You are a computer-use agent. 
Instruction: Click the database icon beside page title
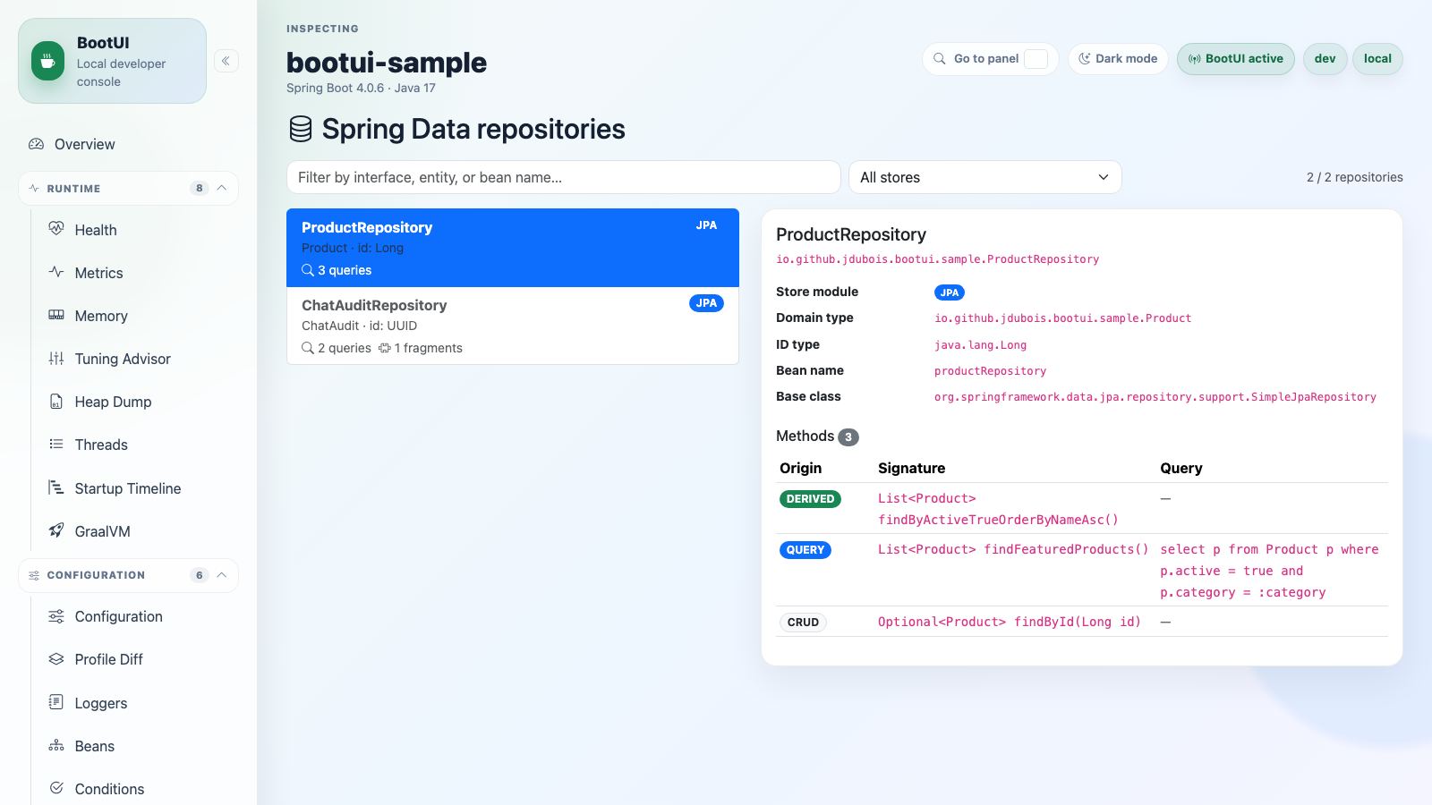tap(301, 129)
